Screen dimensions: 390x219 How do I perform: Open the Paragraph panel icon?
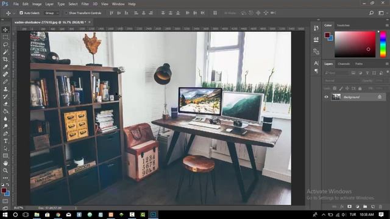[316, 71]
